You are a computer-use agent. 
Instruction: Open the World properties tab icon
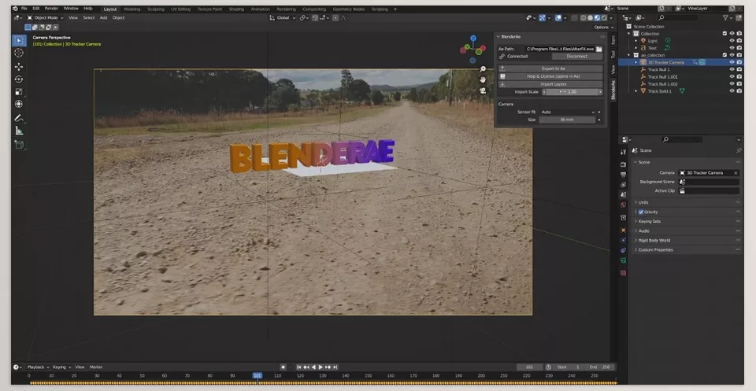click(x=624, y=205)
